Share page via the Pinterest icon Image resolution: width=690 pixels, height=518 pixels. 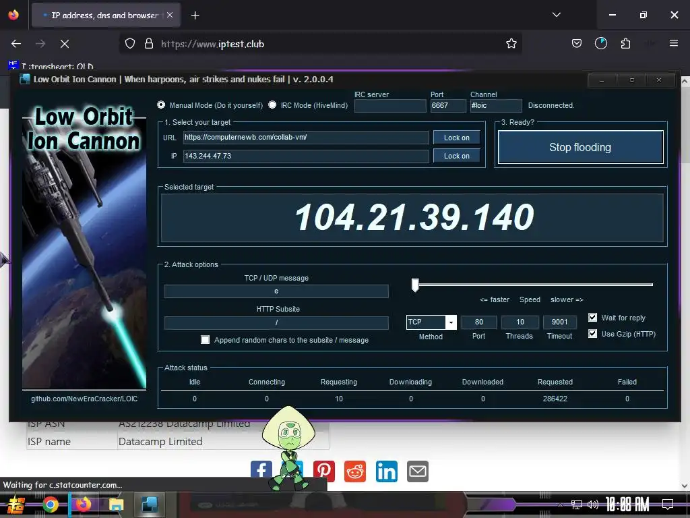[324, 471]
